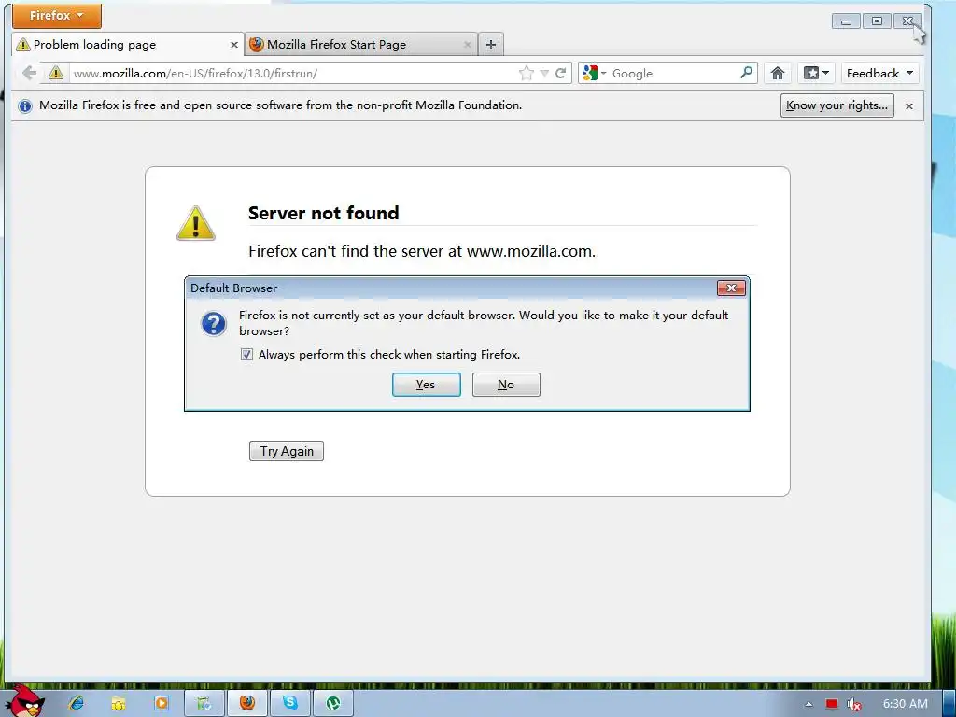Switch to Mozilla Firefox Start Page tab
The width and height of the screenshot is (956, 717).
[361, 45]
